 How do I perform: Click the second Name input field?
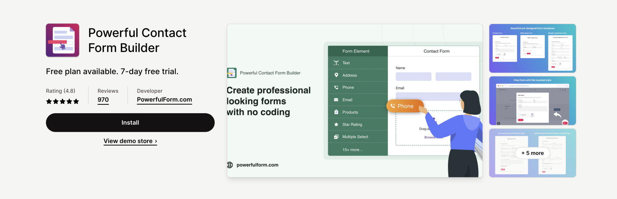point(453,77)
